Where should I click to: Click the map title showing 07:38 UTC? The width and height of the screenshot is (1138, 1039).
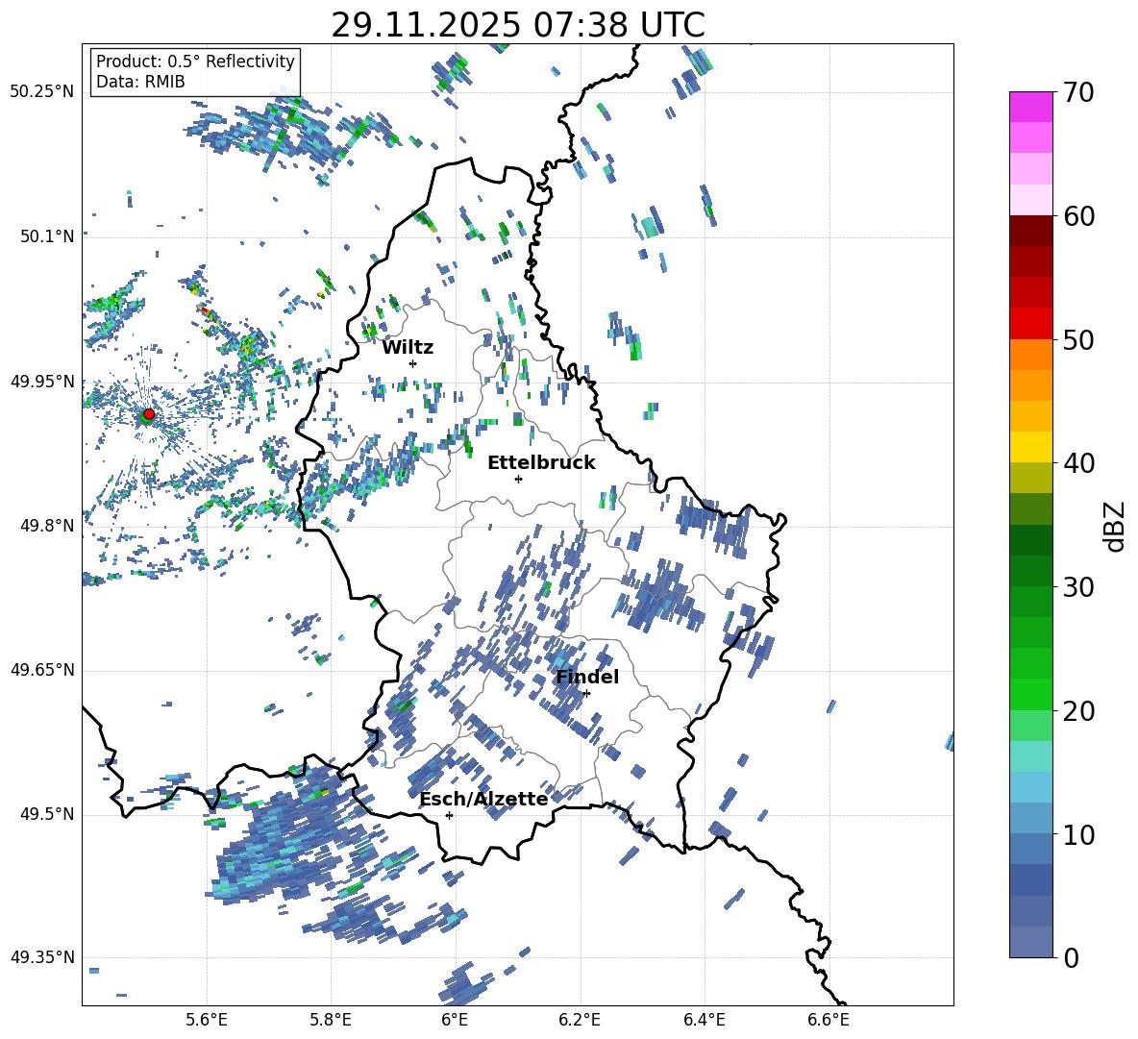point(518,25)
